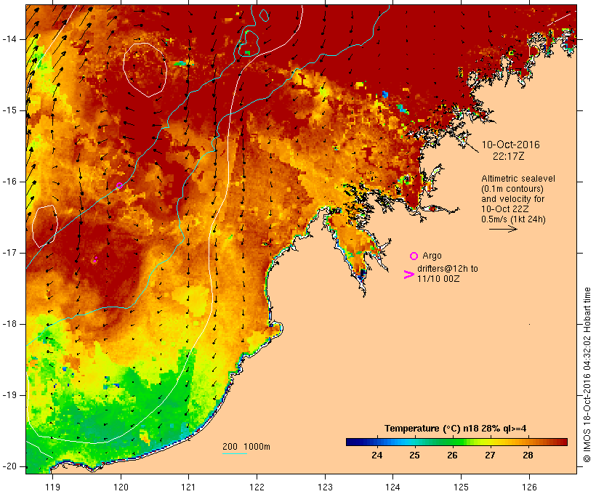The height and width of the screenshot is (494, 596).
Task: Click the '28' temperature scale value
Action: (x=528, y=455)
